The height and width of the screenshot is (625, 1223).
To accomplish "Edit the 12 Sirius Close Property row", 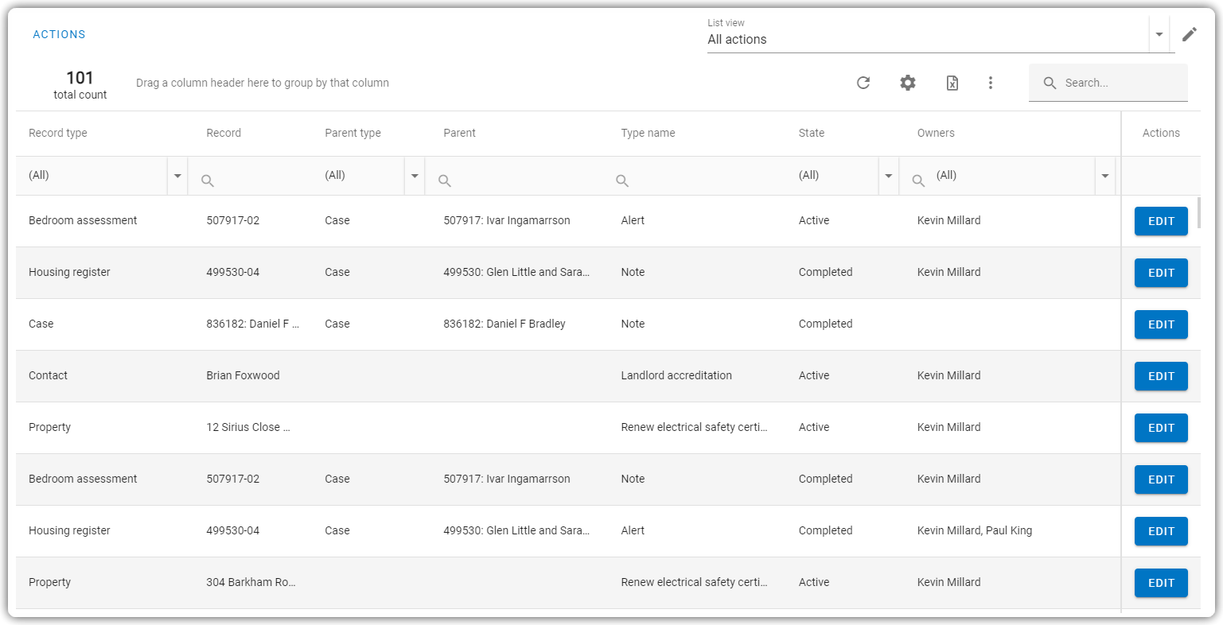I will tap(1161, 428).
